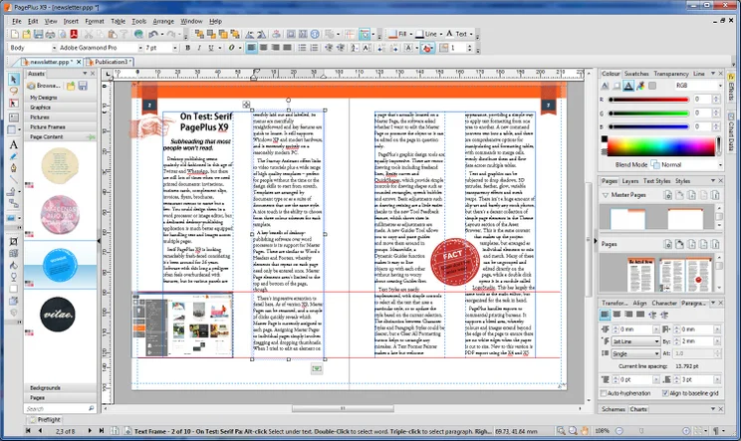
Task: Click the Paste icon
Action: [x=112, y=34]
